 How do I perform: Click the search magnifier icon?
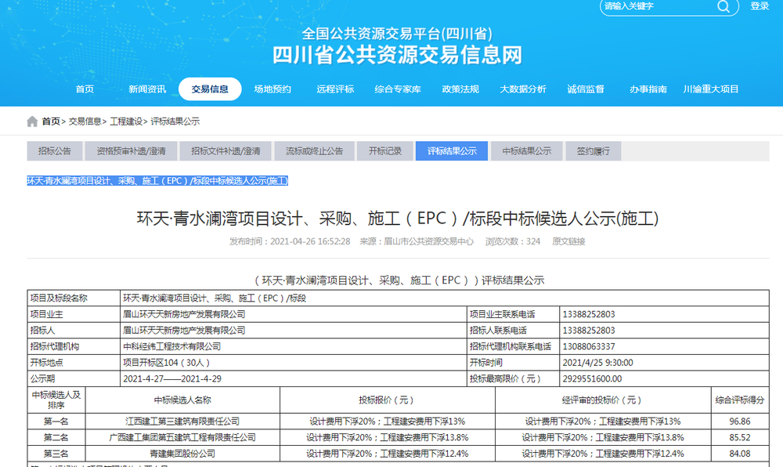[723, 6]
